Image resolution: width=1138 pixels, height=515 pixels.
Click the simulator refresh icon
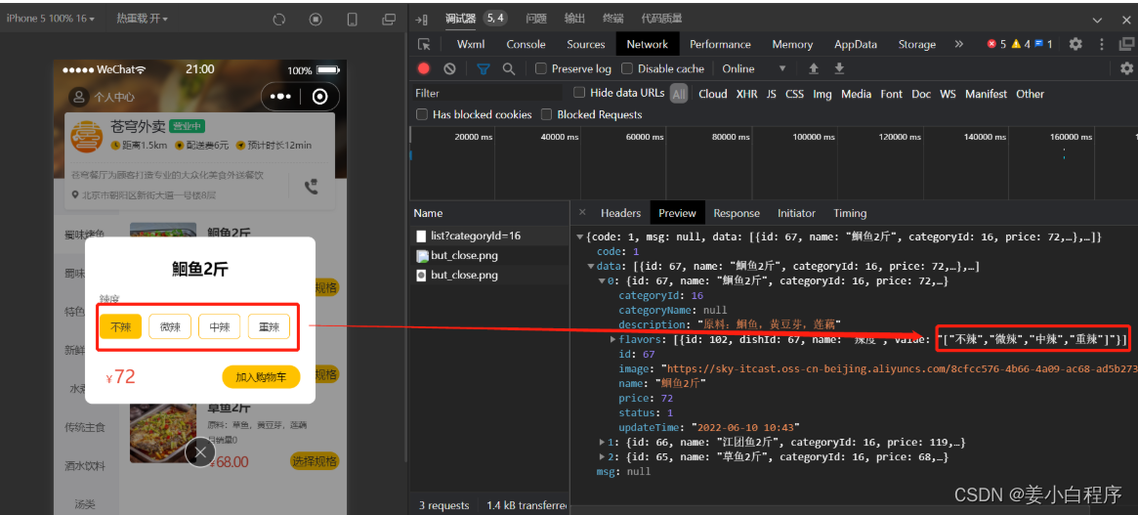278,20
